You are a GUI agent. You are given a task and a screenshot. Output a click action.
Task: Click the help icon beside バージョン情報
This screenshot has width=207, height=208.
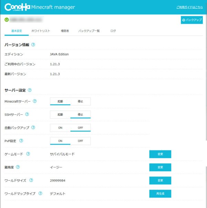(x=33, y=45)
